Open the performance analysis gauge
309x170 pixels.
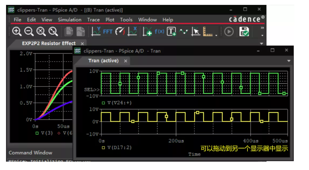[x=120, y=31]
